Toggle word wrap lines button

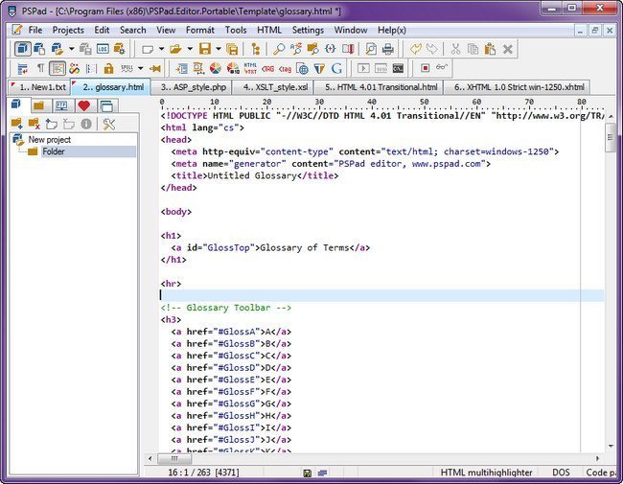click(23, 68)
